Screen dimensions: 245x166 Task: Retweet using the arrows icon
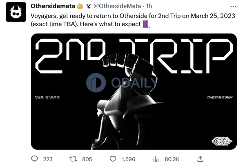coord(73,159)
